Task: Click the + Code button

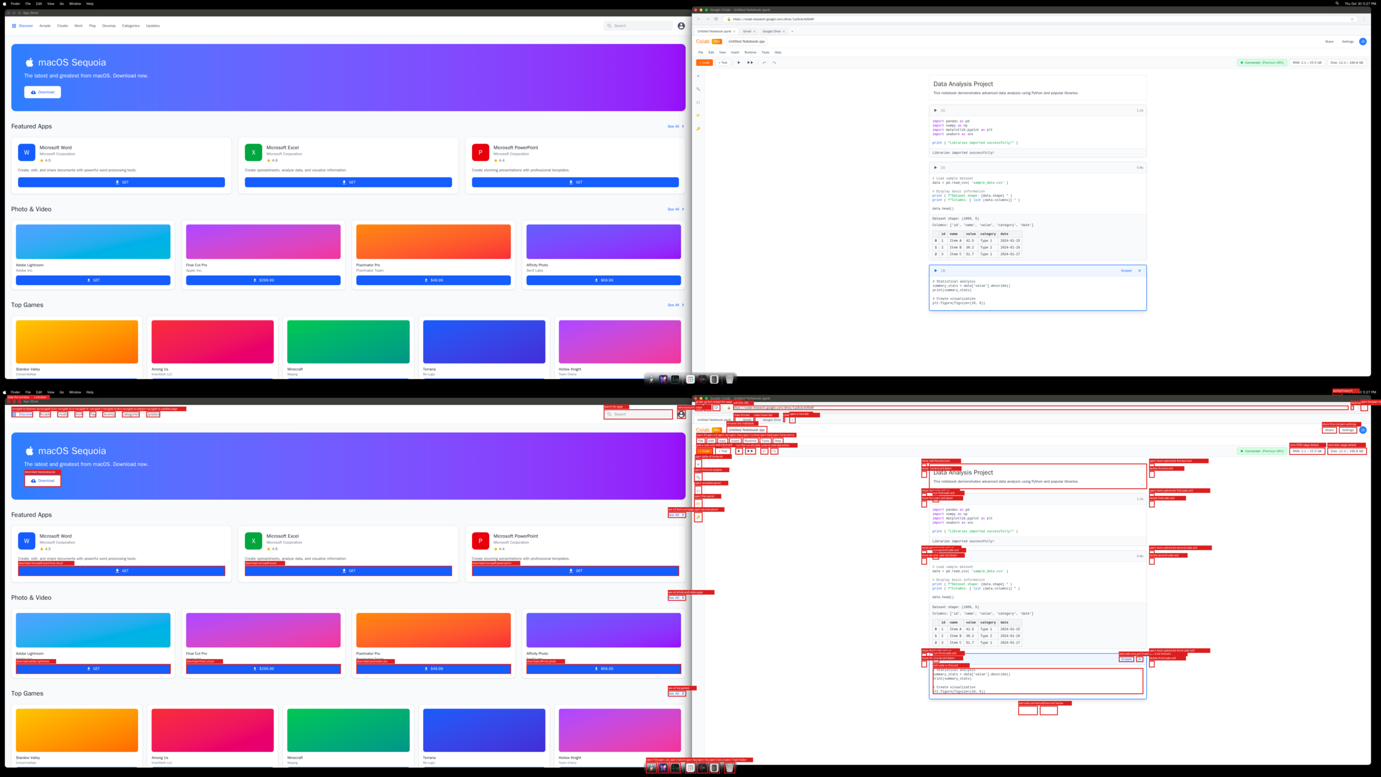Action: pos(705,63)
